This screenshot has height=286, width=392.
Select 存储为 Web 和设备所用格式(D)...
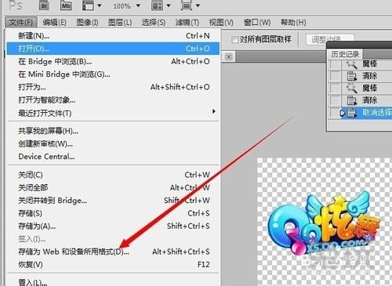point(113,252)
